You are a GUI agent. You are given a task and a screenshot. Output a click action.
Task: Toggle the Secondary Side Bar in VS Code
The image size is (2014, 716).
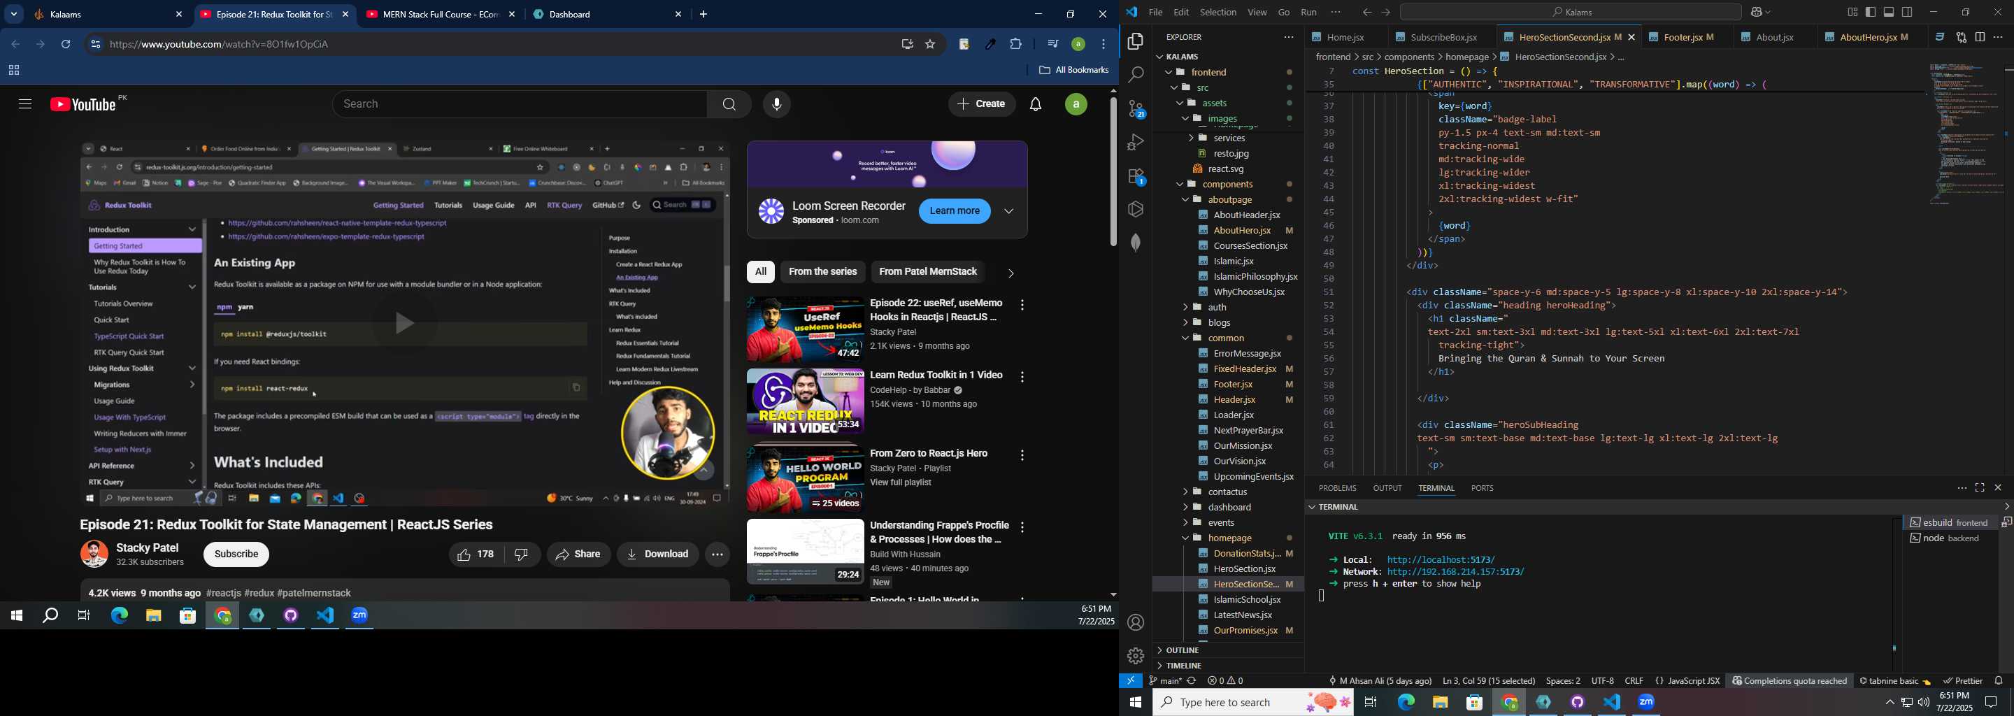click(x=1907, y=12)
